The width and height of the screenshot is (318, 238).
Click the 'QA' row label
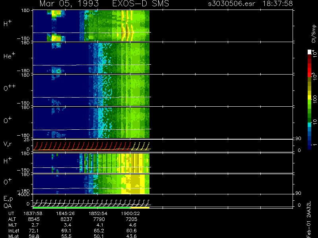(8, 206)
